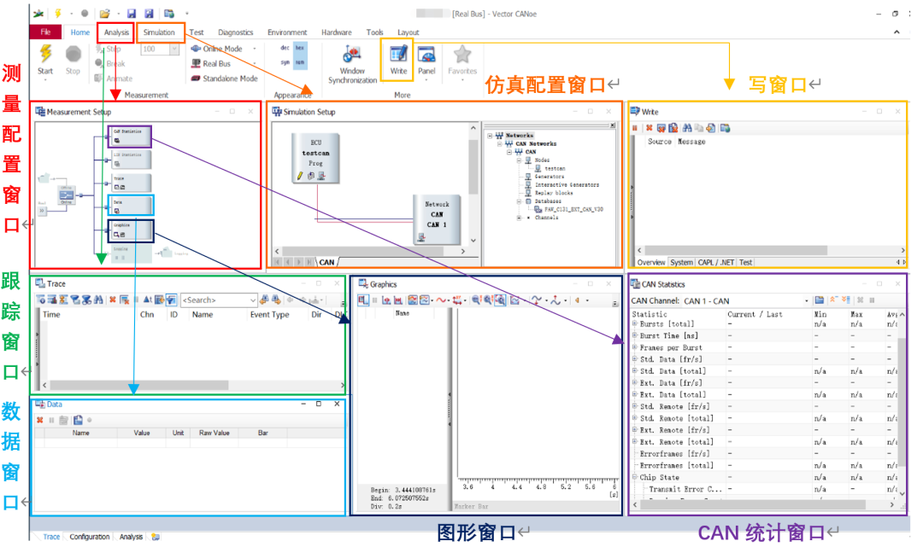Click the open configuration folder icon in quick toolbar
The width and height of the screenshot is (923, 547).
pos(104,13)
